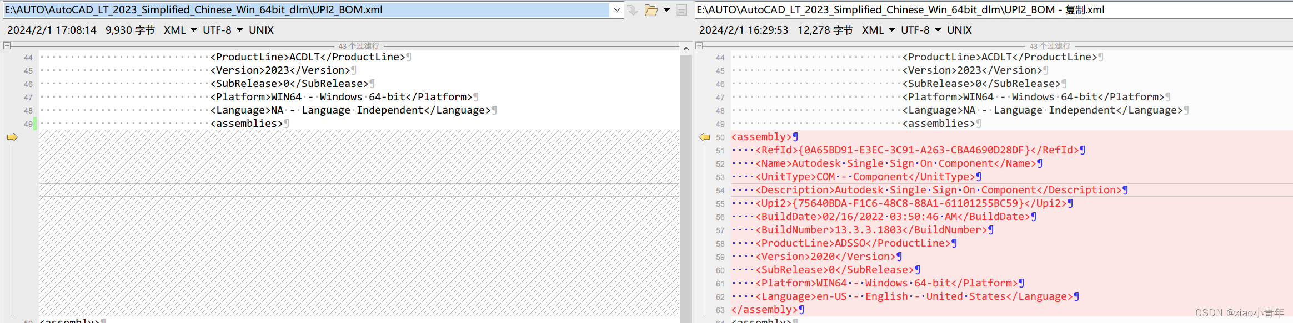Click Platform WIN64 line 61 in right pane

point(886,283)
